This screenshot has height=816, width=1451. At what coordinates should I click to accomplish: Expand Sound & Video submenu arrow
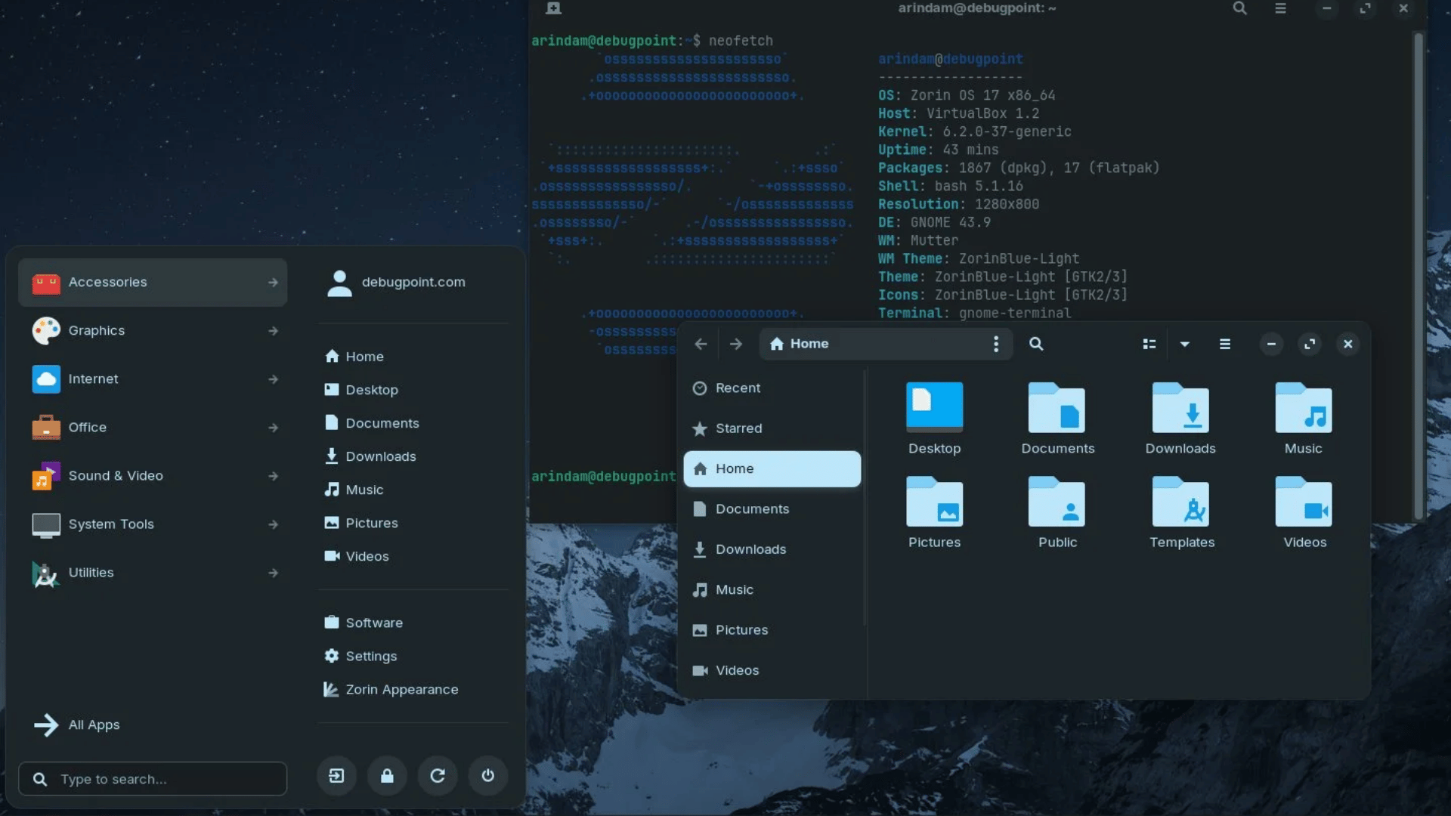pos(273,476)
